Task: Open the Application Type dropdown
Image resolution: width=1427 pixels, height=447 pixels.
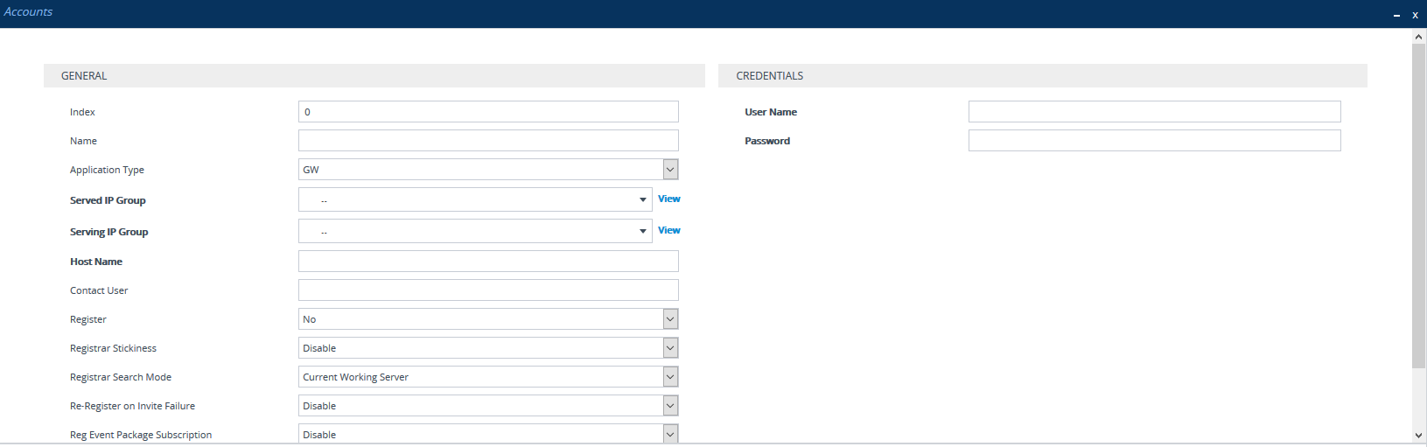Action: (x=670, y=170)
